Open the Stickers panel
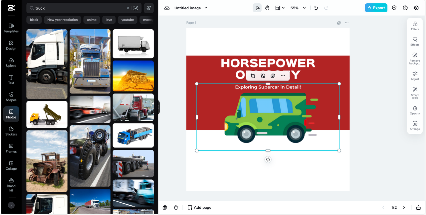426x215 pixels. coord(11,131)
